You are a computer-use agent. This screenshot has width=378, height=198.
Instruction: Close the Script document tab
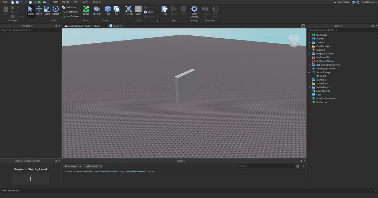click(x=121, y=26)
